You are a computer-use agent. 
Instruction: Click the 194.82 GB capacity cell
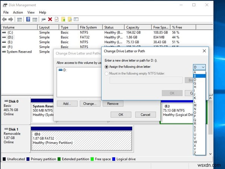coord(133,32)
